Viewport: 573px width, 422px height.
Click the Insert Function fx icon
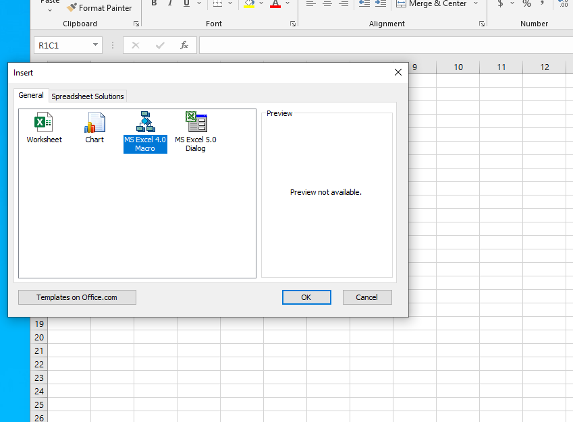[x=184, y=45]
